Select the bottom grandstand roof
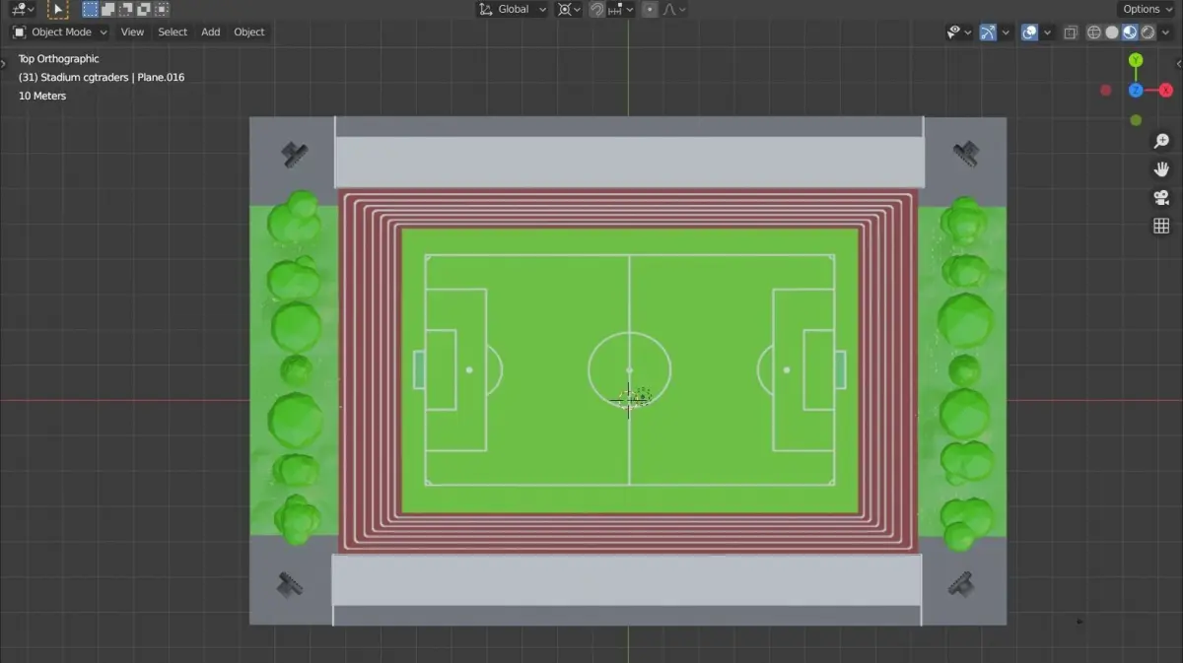1183x663 pixels. 627,580
